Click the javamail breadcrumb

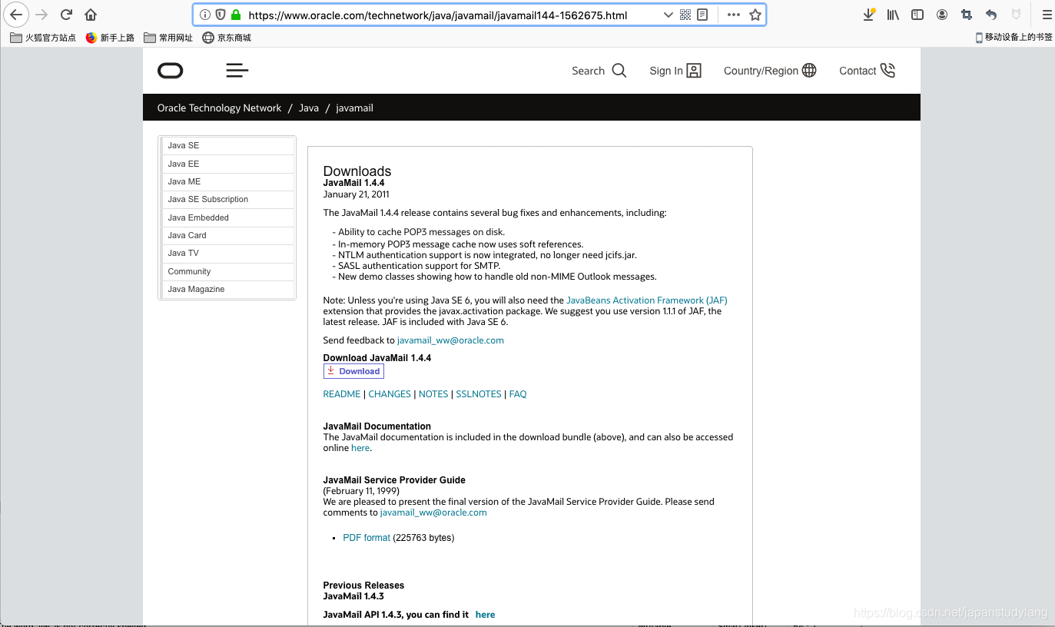[x=354, y=108]
